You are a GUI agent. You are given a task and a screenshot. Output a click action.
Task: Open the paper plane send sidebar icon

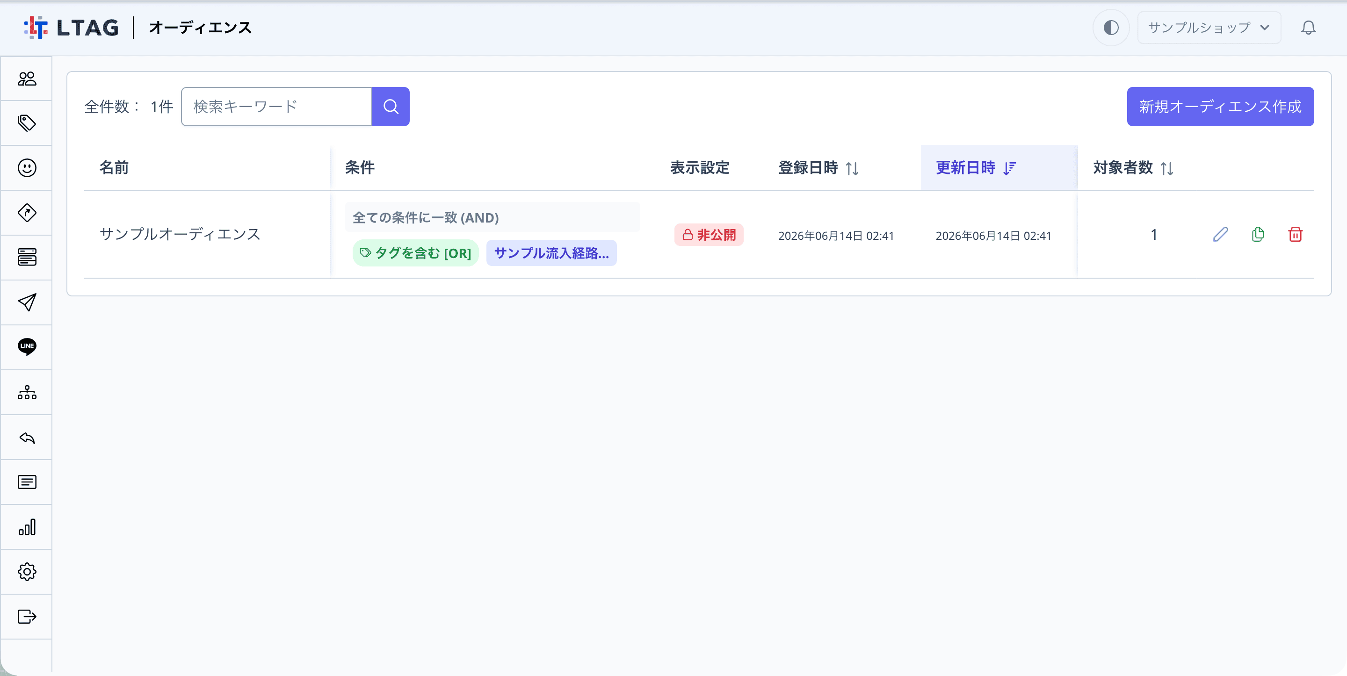click(27, 302)
